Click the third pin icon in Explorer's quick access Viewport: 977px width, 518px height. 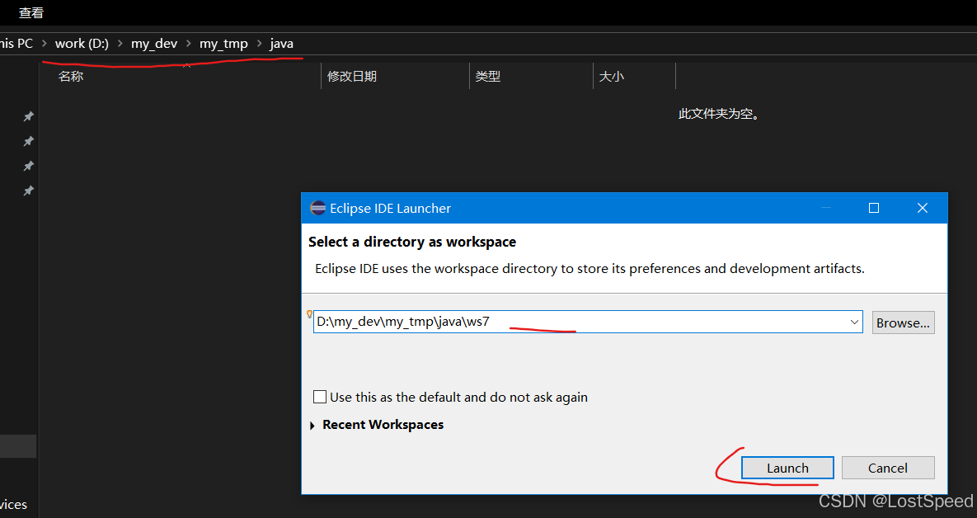(28, 166)
